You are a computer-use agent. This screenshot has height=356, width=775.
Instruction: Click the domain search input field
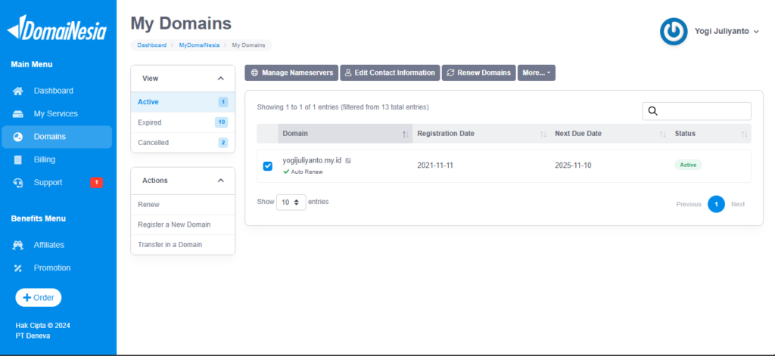(704, 112)
